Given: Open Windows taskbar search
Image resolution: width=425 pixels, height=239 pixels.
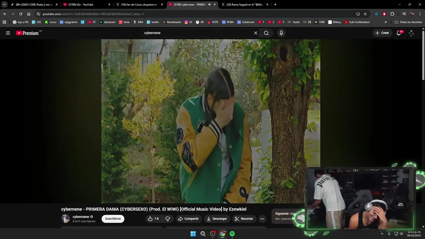Looking at the screenshot, I should pos(203,234).
